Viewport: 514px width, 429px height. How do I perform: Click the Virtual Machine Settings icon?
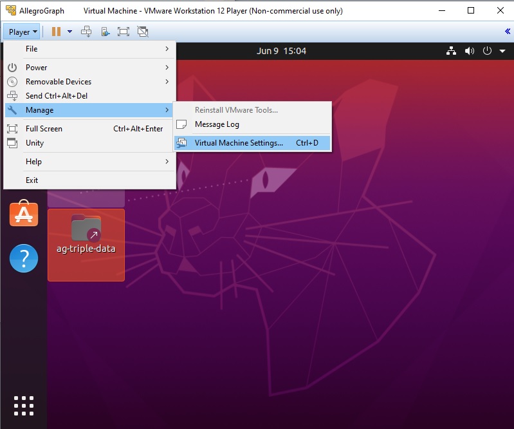point(181,143)
